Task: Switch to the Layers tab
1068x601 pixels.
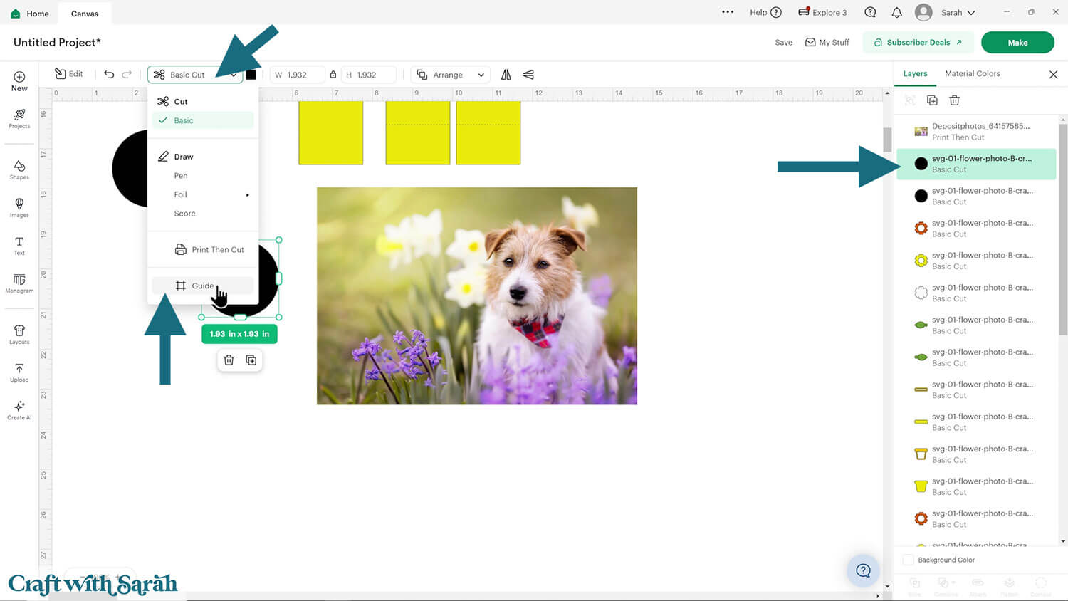Action: pyautogui.click(x=915, y=73)
